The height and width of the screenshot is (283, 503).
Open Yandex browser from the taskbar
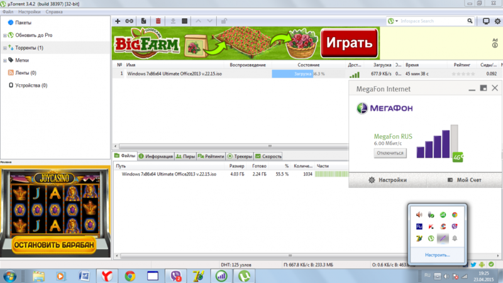pos(107,276)
